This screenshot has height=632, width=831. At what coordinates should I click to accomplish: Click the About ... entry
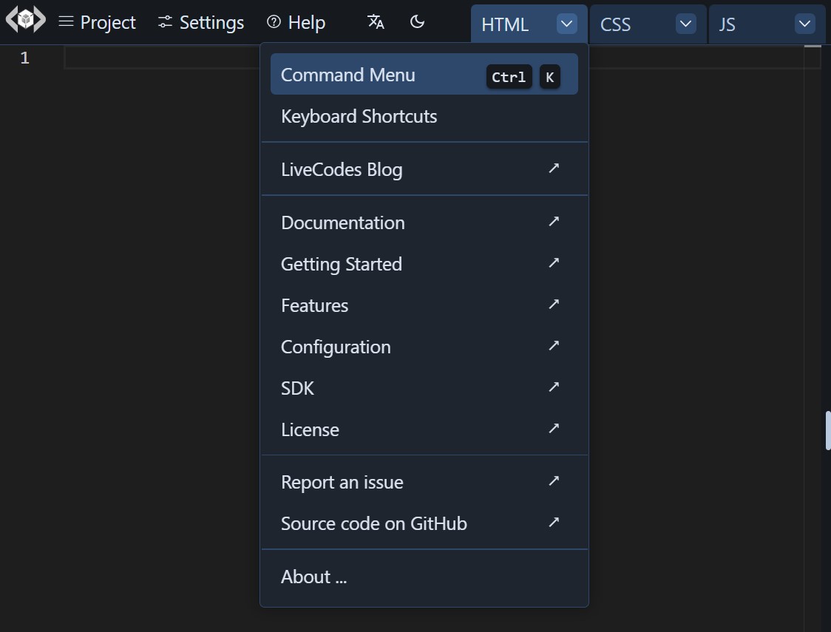[x=313, y=576]
